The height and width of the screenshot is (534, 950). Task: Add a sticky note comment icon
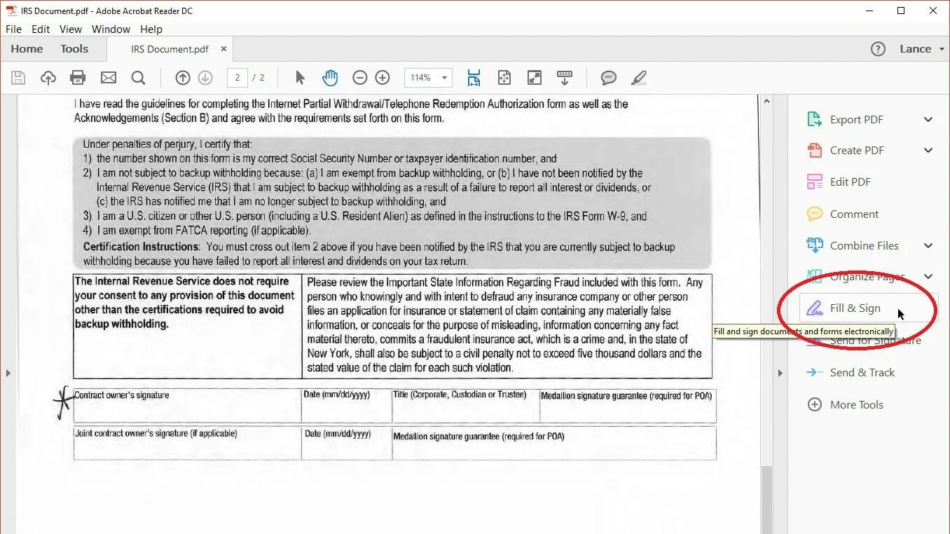pos(609,78)
